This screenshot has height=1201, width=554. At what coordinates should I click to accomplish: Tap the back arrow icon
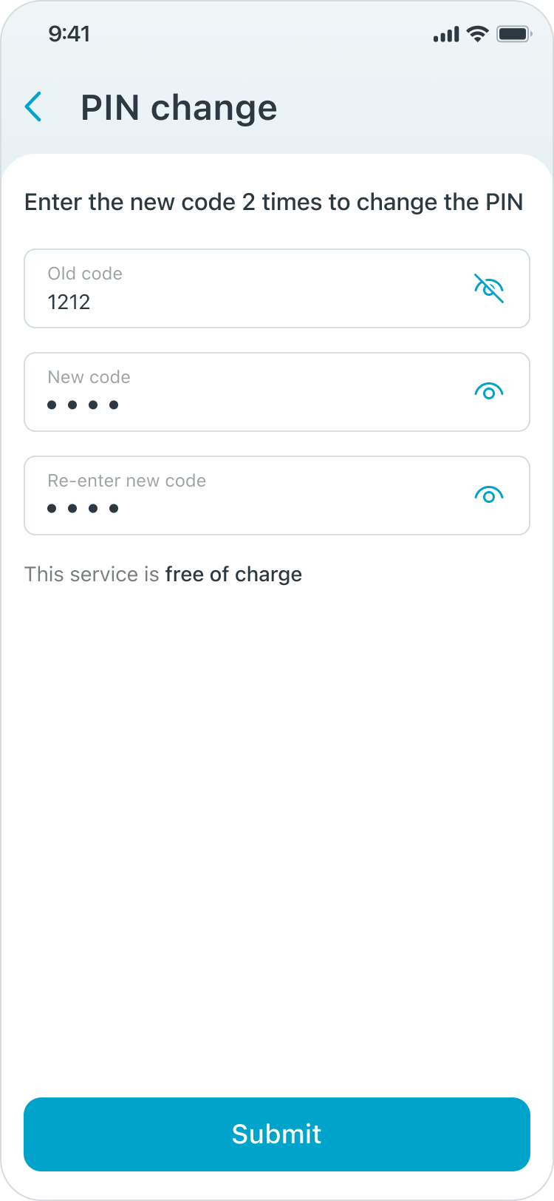click(x=33, y=107)
